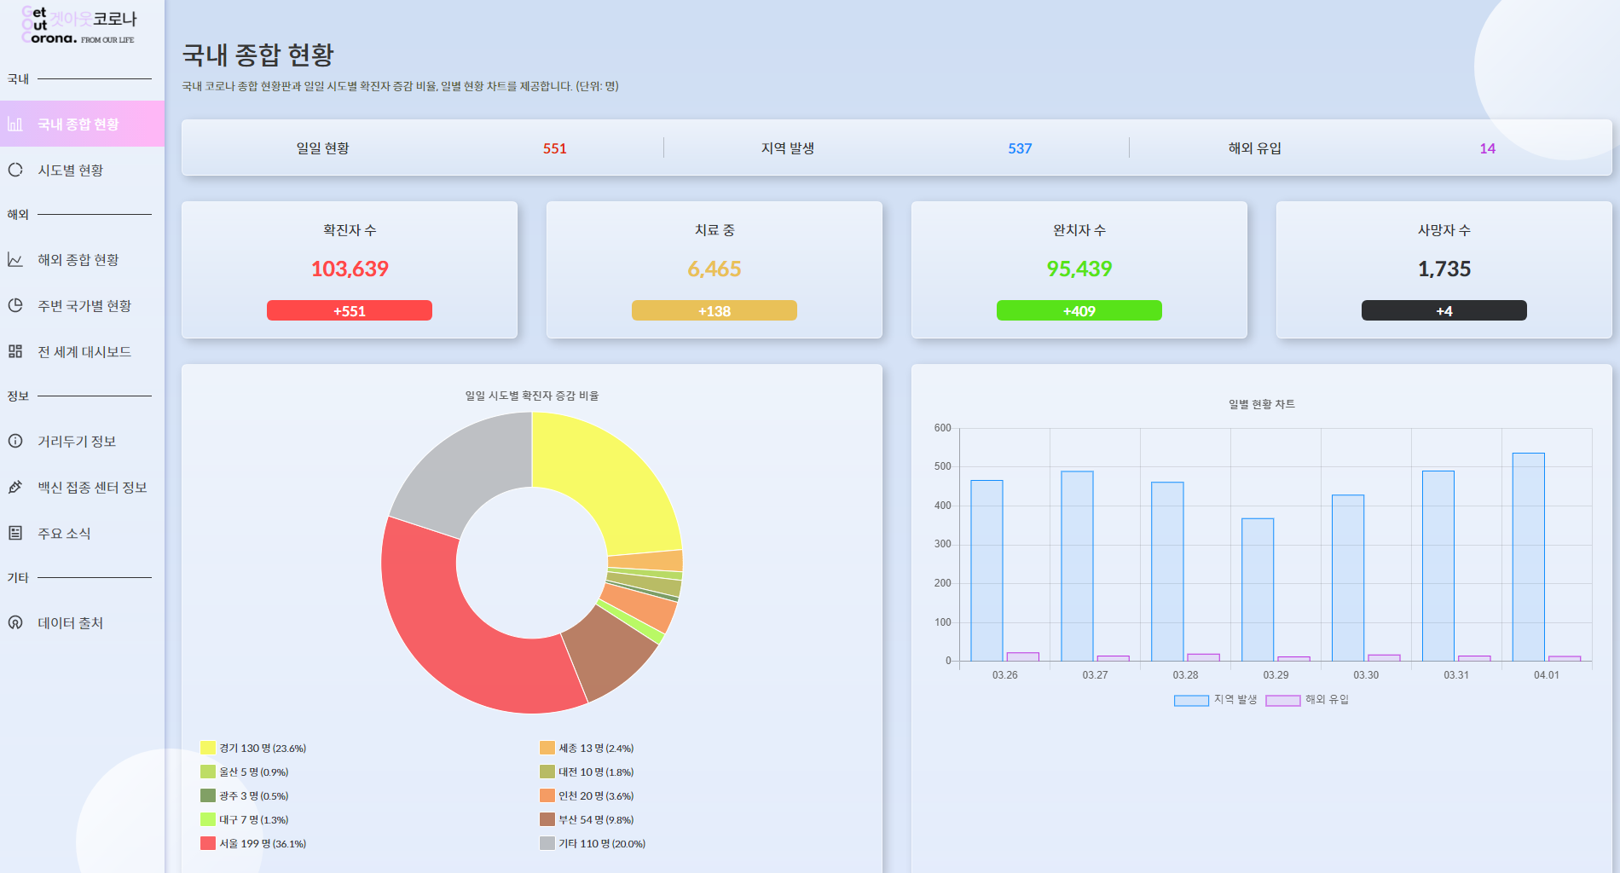Click the green +409 badge
The image size is (1620, 873).
(x=1079, y=310)
